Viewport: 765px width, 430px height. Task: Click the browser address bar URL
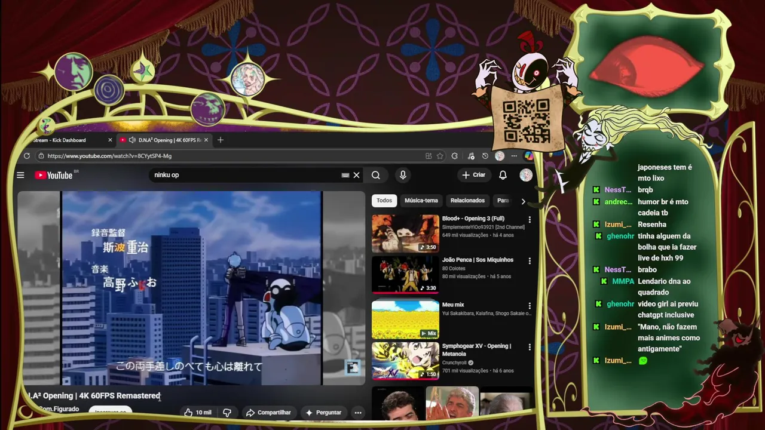tap(109, 156)
